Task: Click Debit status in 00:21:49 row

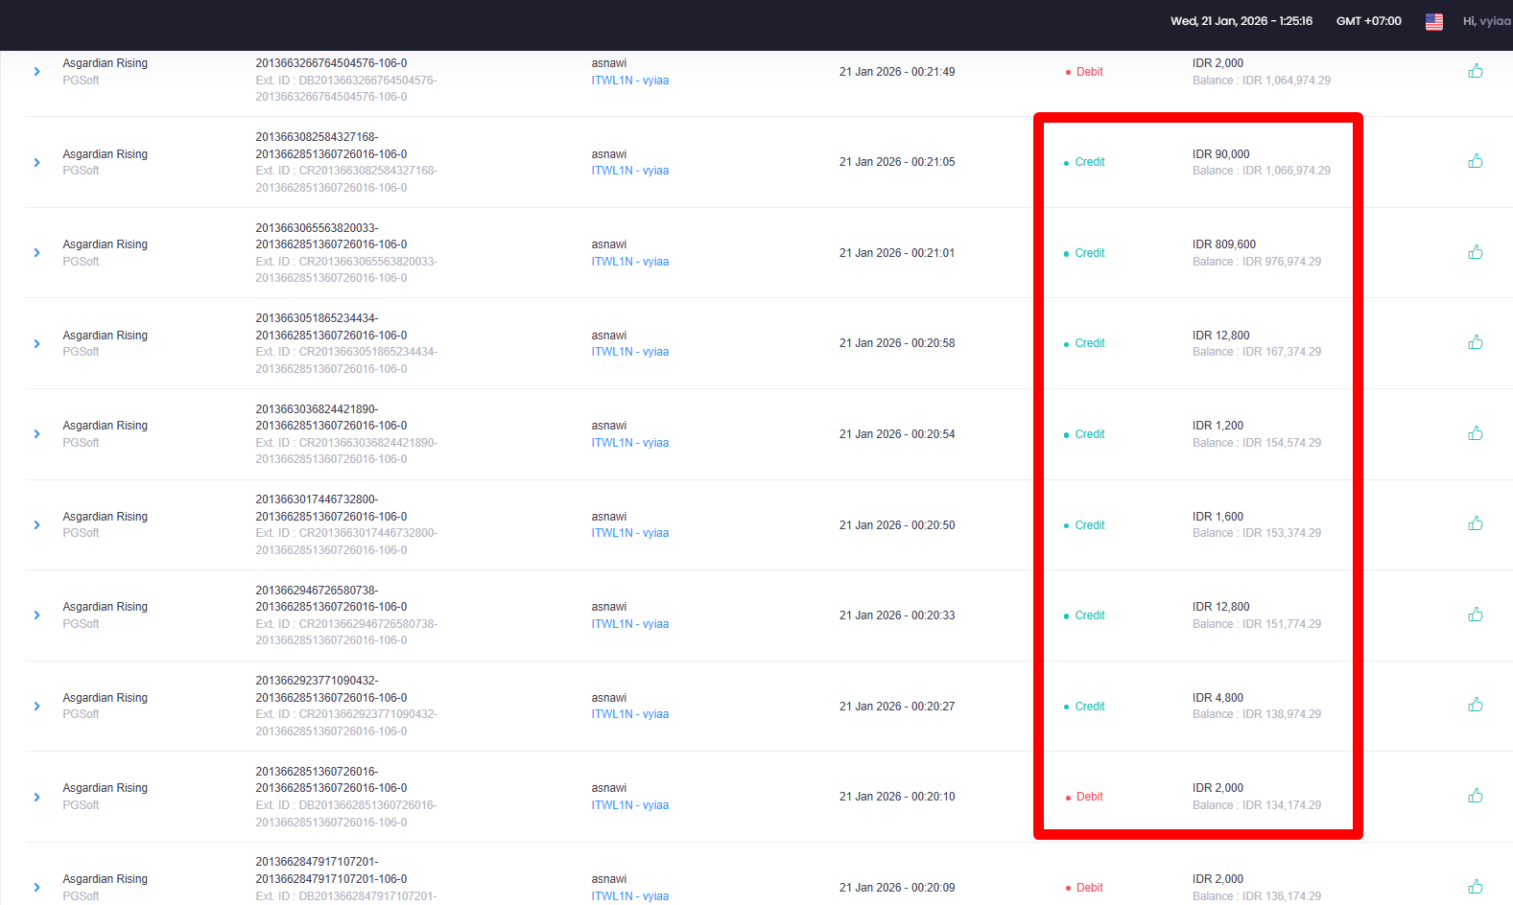Action: 1090,72
